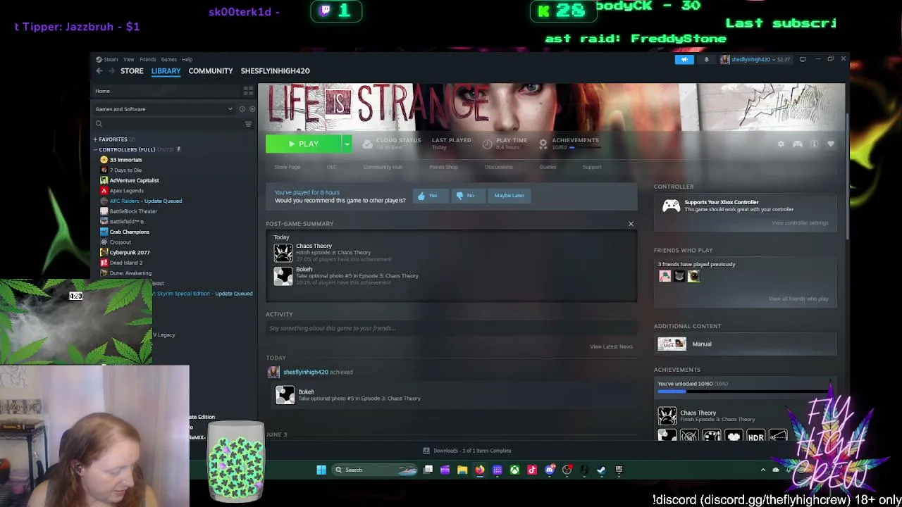Open Steam from the taskbar
The height and width of the screenshot is (507, 902).
pos(601,470)
